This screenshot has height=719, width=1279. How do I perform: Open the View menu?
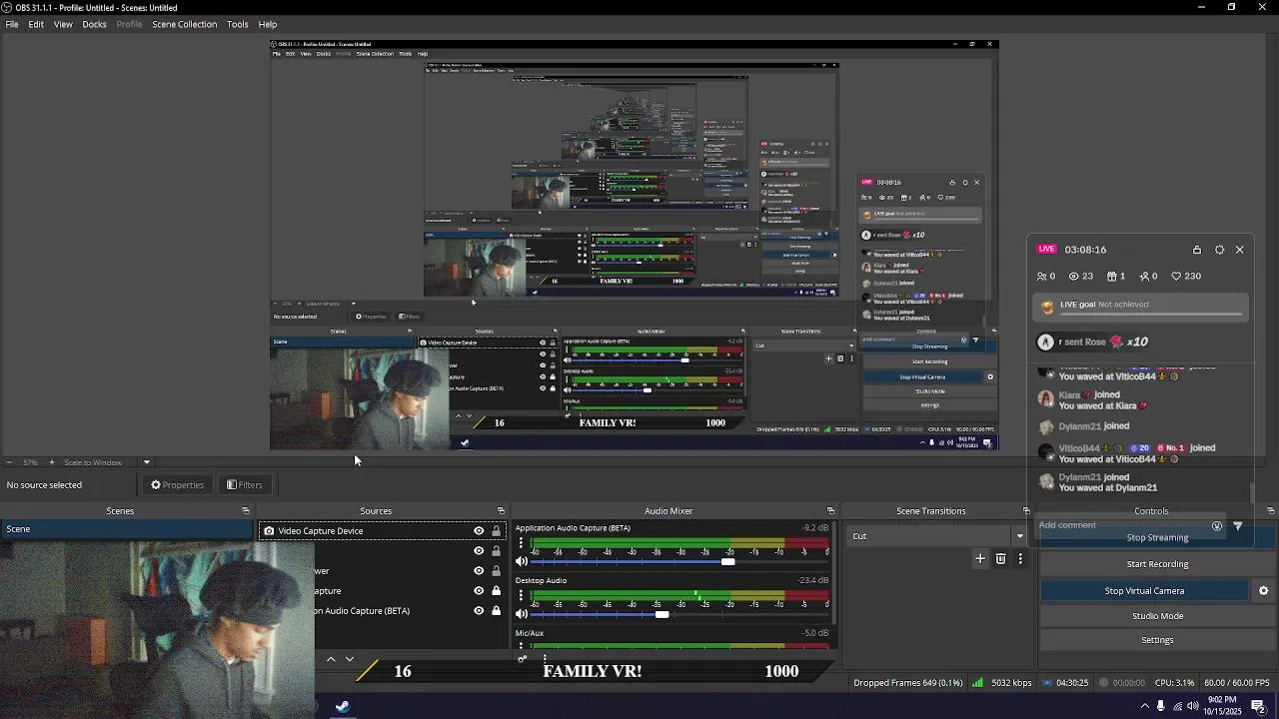(63, 24)
